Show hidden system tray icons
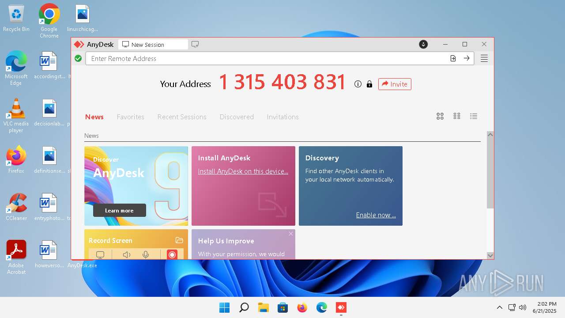The width and height of the screenshot is (565, 318). coord(500,307)
